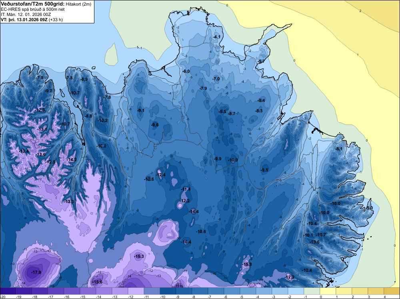The height and width of the screenshot is (299, 400).
Task: Select the legend swatch labeled 3
Action: coord(376,291)
